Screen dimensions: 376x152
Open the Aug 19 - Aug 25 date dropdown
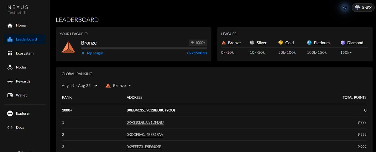click(80, 85)
